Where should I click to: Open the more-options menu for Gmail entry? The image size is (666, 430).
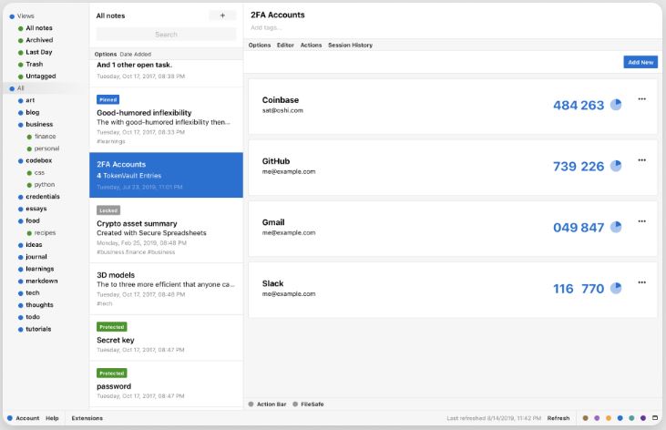click(641, 221)
